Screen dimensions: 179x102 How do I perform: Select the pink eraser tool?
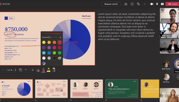coord(54,70)
